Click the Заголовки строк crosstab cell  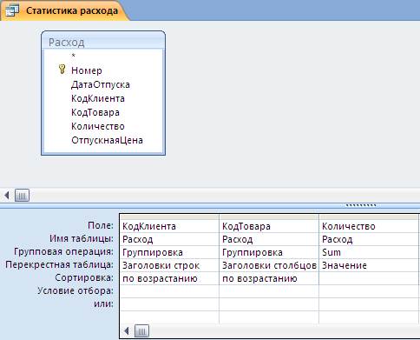pos(169,265)
